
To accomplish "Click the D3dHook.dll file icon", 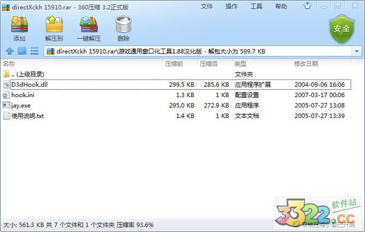I will click(x=7, y=84).
